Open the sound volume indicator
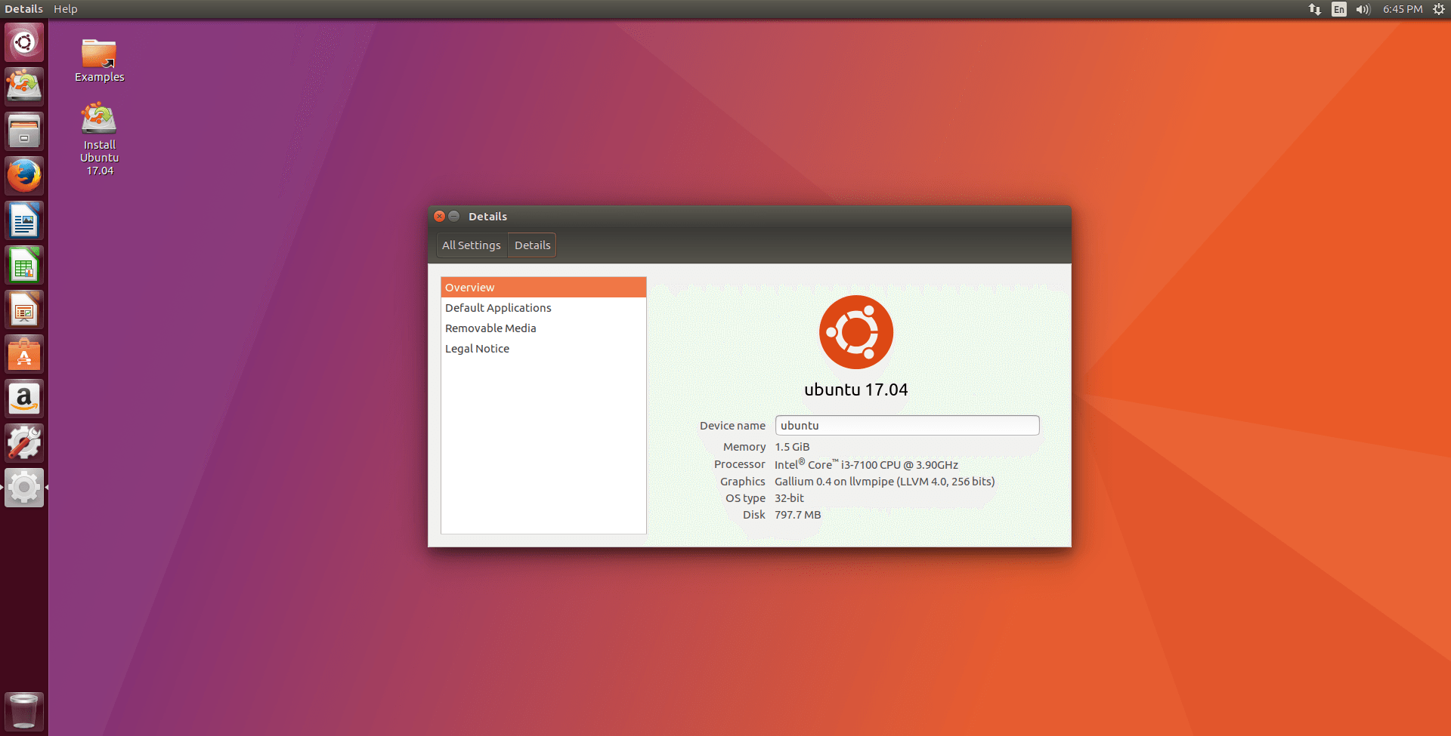This screenshot has width=1451, height=736. coord(1363,9)
